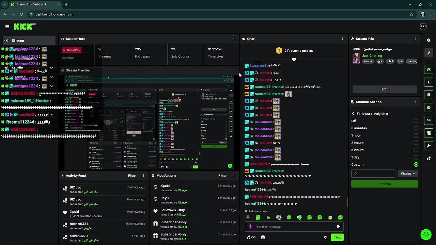Expand the Studio sidebar chevron
Screen dimensions: 436x245
(x=52, y=68)
